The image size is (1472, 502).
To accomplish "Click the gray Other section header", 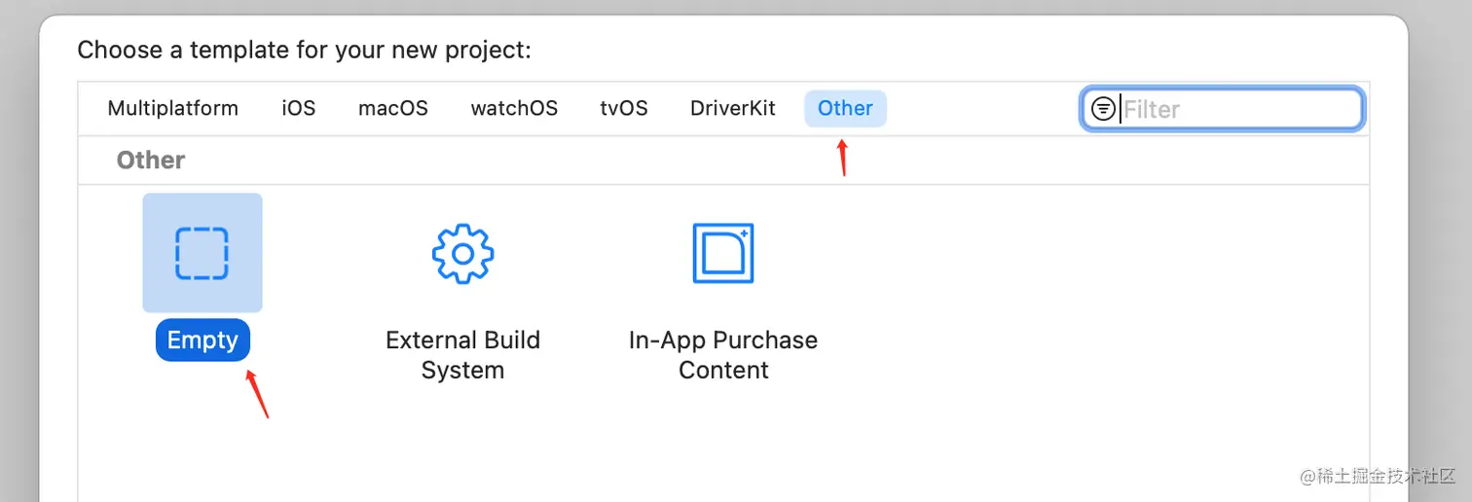I will pyautogui.click(x=151, y=161).
